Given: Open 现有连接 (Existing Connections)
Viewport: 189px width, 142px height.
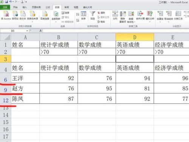Looking at the screenshot, I should pos(45,16).
